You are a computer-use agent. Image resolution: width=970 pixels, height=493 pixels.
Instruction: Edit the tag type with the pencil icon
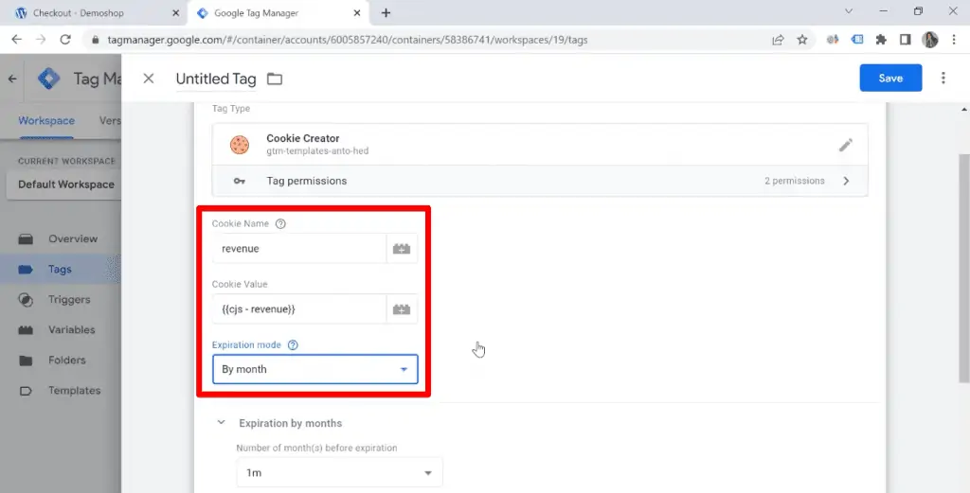[846, 145]
